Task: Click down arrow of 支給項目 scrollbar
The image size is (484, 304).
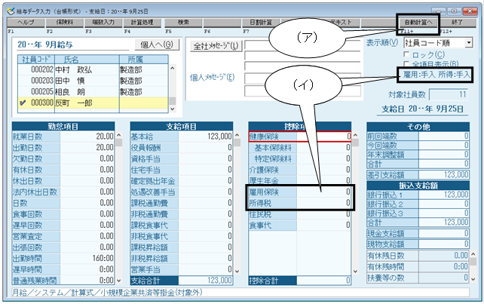Action: (x=237, y=272)
